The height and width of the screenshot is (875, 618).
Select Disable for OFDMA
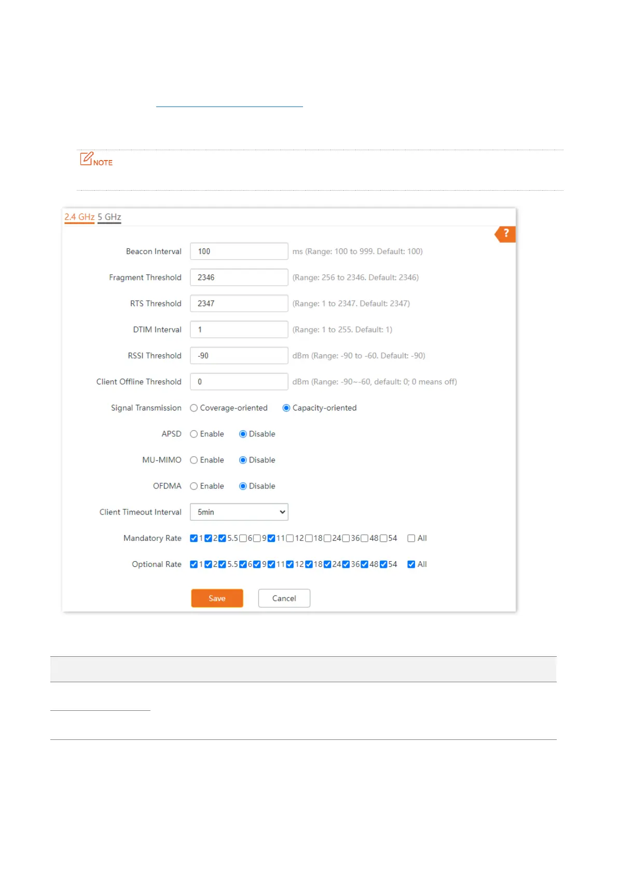(243, 486)
